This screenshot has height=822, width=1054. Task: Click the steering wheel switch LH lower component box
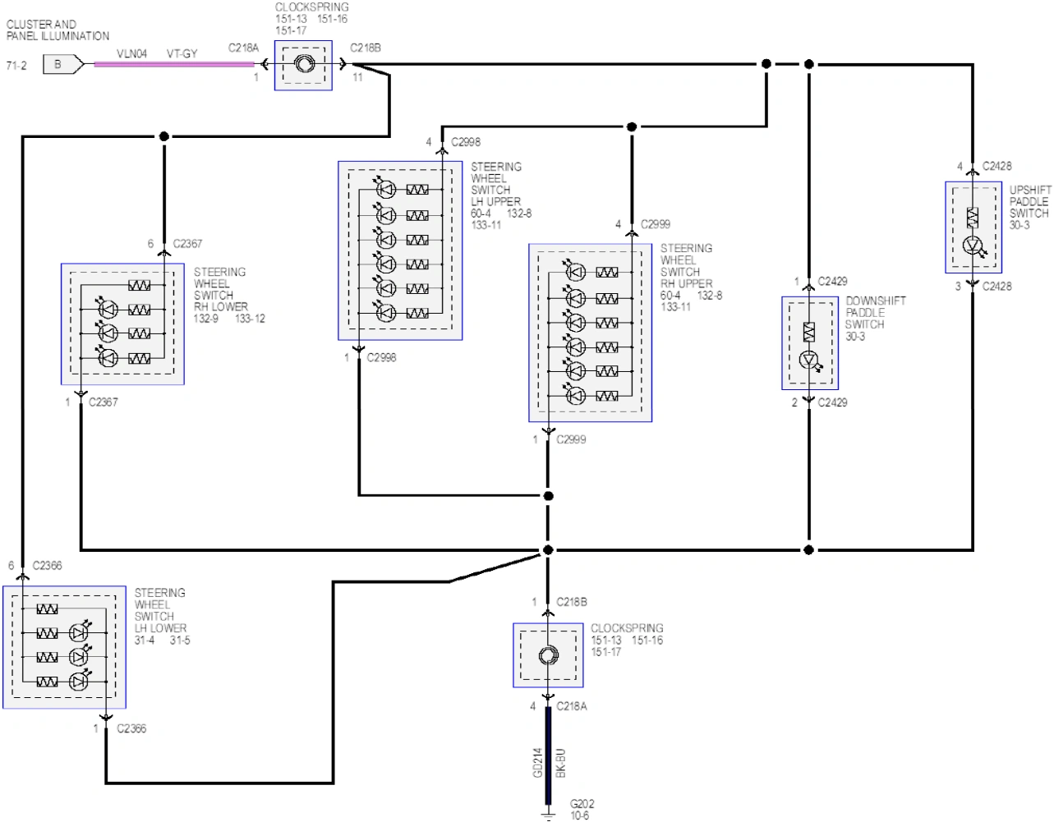(64, 647)
